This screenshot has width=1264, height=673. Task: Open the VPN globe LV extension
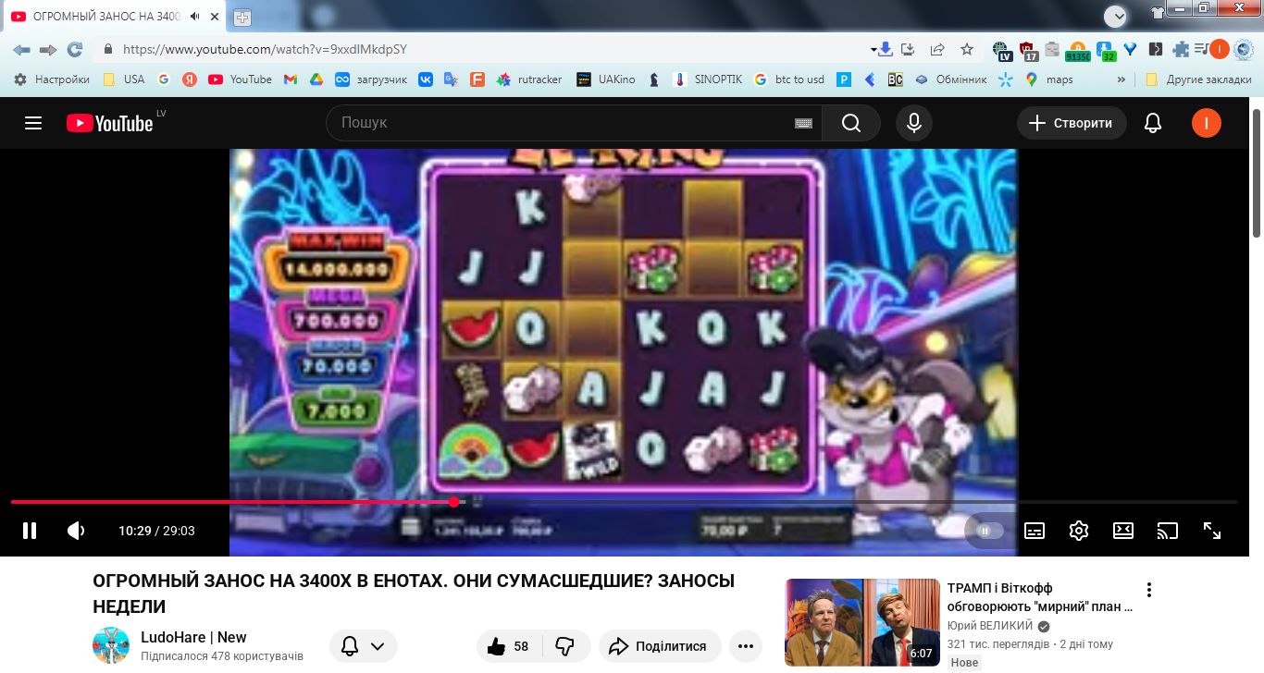tap(1001, 50)
